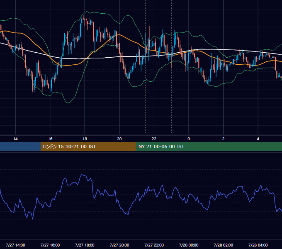The image size is (282, 249).
Task: Click the 4 hour label on chart axis
Action: click(258, 139)
